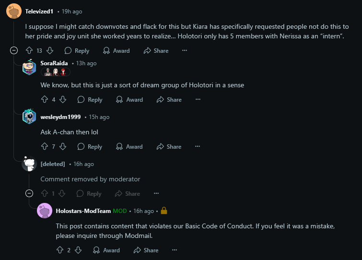The height and width of the screenshot is (260, 362).
Task: Upvote SoraRaida's comment
Action: tap(44, 99)
